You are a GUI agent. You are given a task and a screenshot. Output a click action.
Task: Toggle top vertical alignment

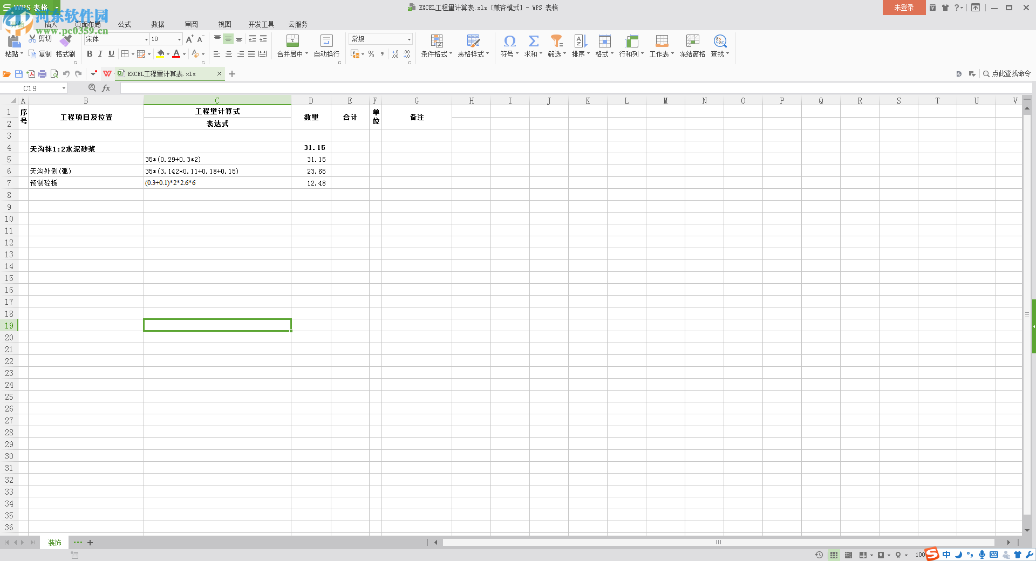coord(217,39)
